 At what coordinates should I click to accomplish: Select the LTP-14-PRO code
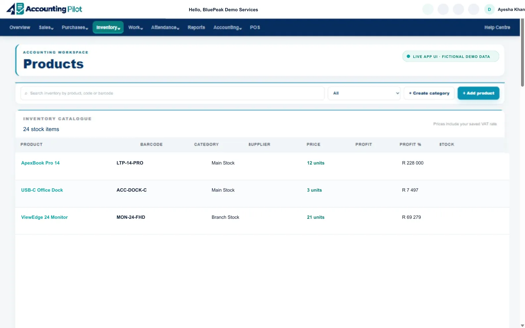130,163
